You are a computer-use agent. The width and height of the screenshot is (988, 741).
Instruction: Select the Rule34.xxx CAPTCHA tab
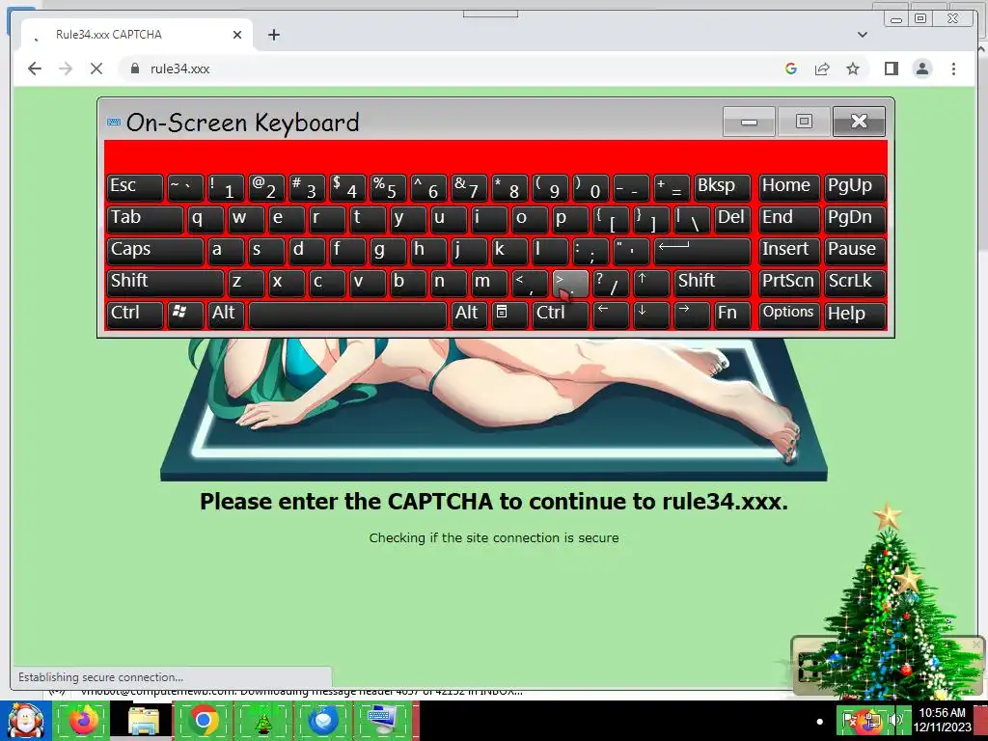point(137,35)
